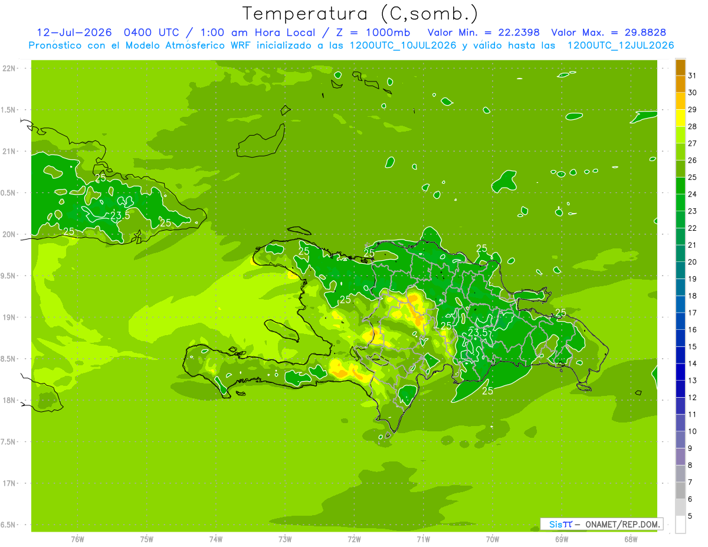Viewport: 708px width, 547px height.
Task: Click longitude axis label "75W"
Action: click(x=147, y=539)
